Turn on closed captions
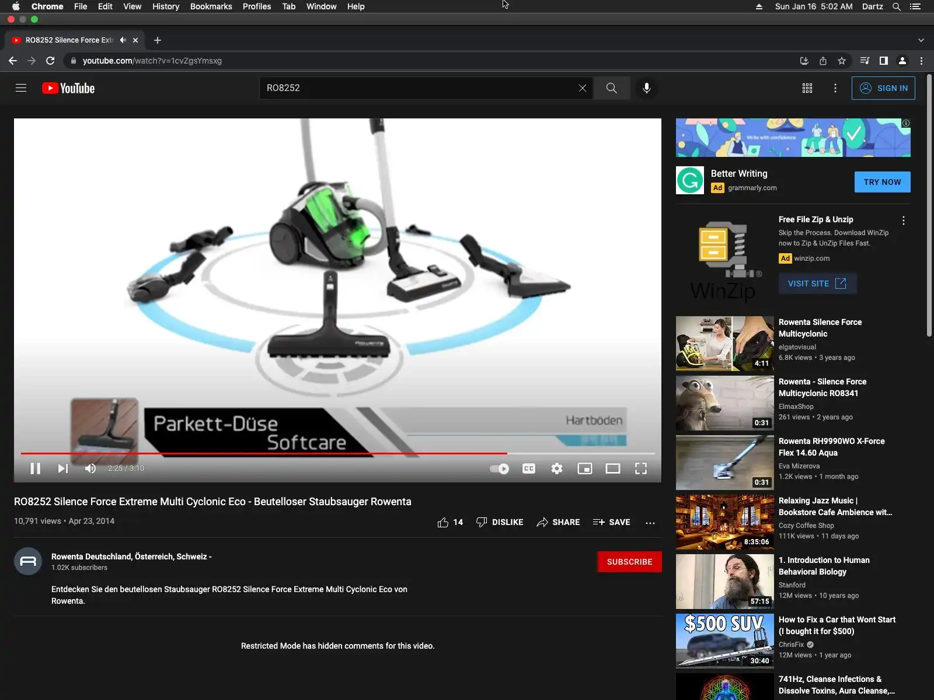Screen dimensions: 934x700 tap(529, 468)
